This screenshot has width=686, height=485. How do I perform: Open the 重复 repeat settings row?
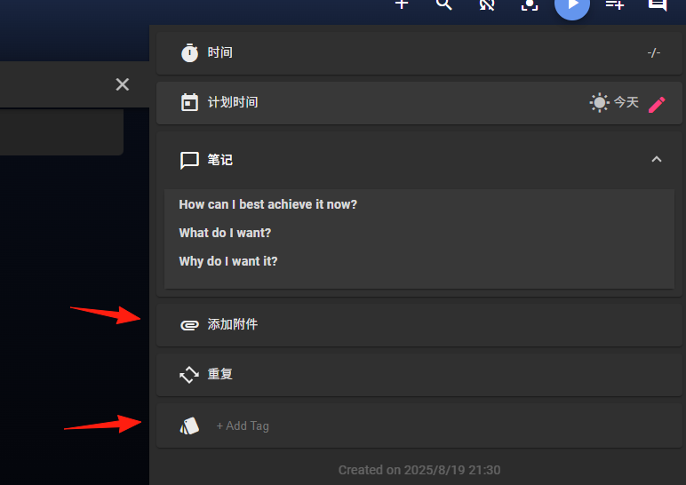(419, 375)
